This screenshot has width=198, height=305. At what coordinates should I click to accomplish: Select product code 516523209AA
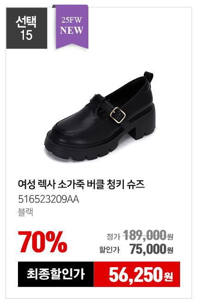click(x=48, y=199)
